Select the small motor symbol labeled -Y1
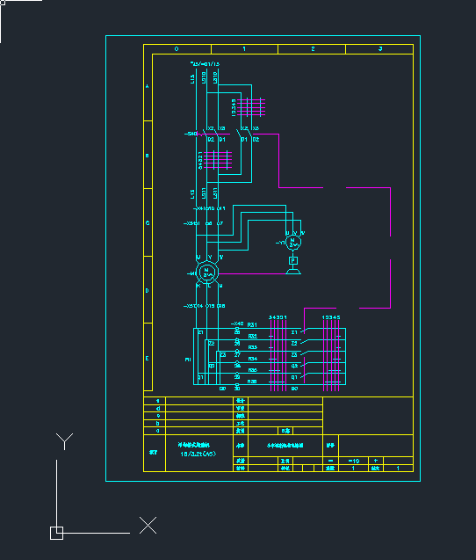The height and width of the screenshot is (560, 476). [x=293, y=243]
